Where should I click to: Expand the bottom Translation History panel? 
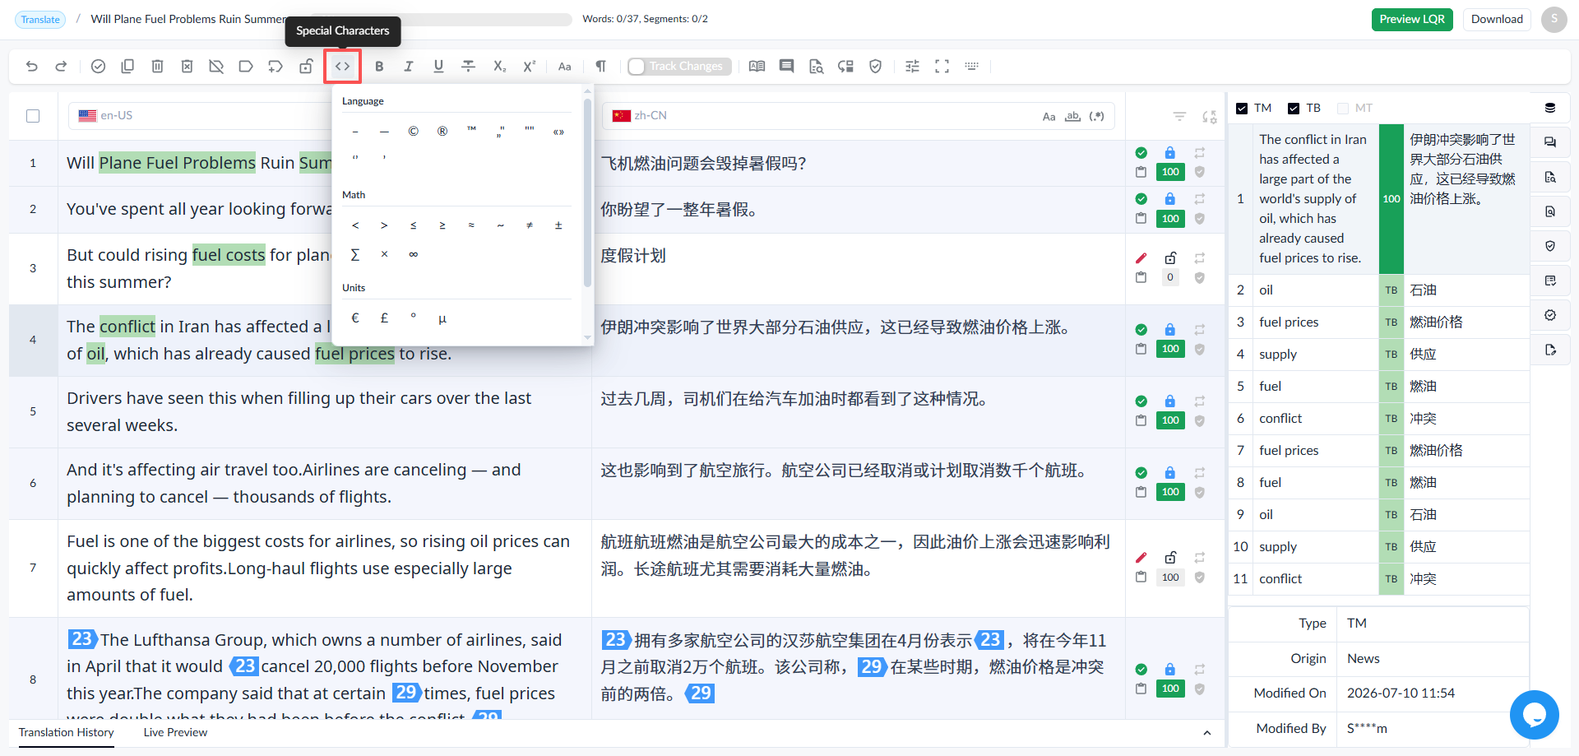[1206, 733]
